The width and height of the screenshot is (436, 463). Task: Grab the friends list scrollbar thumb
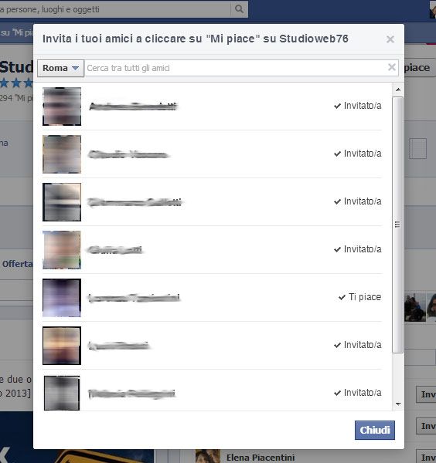click(398, 225)
